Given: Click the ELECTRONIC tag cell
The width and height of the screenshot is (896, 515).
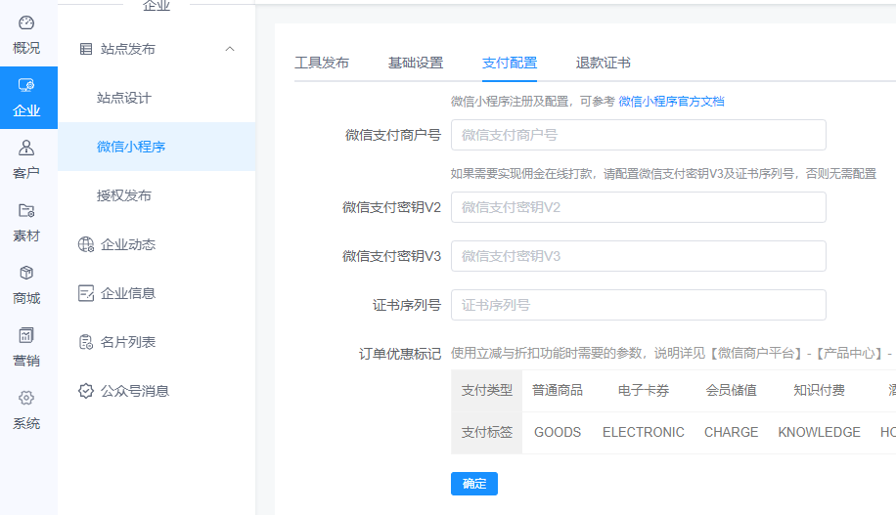Looking at the screenshot, I should click(644, 433).
